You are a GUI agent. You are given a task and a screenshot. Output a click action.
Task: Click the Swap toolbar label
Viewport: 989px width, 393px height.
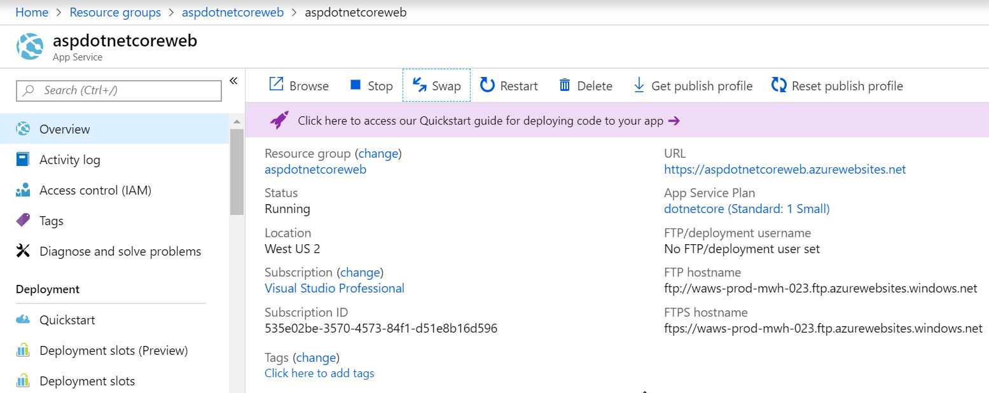click(446, 86)
